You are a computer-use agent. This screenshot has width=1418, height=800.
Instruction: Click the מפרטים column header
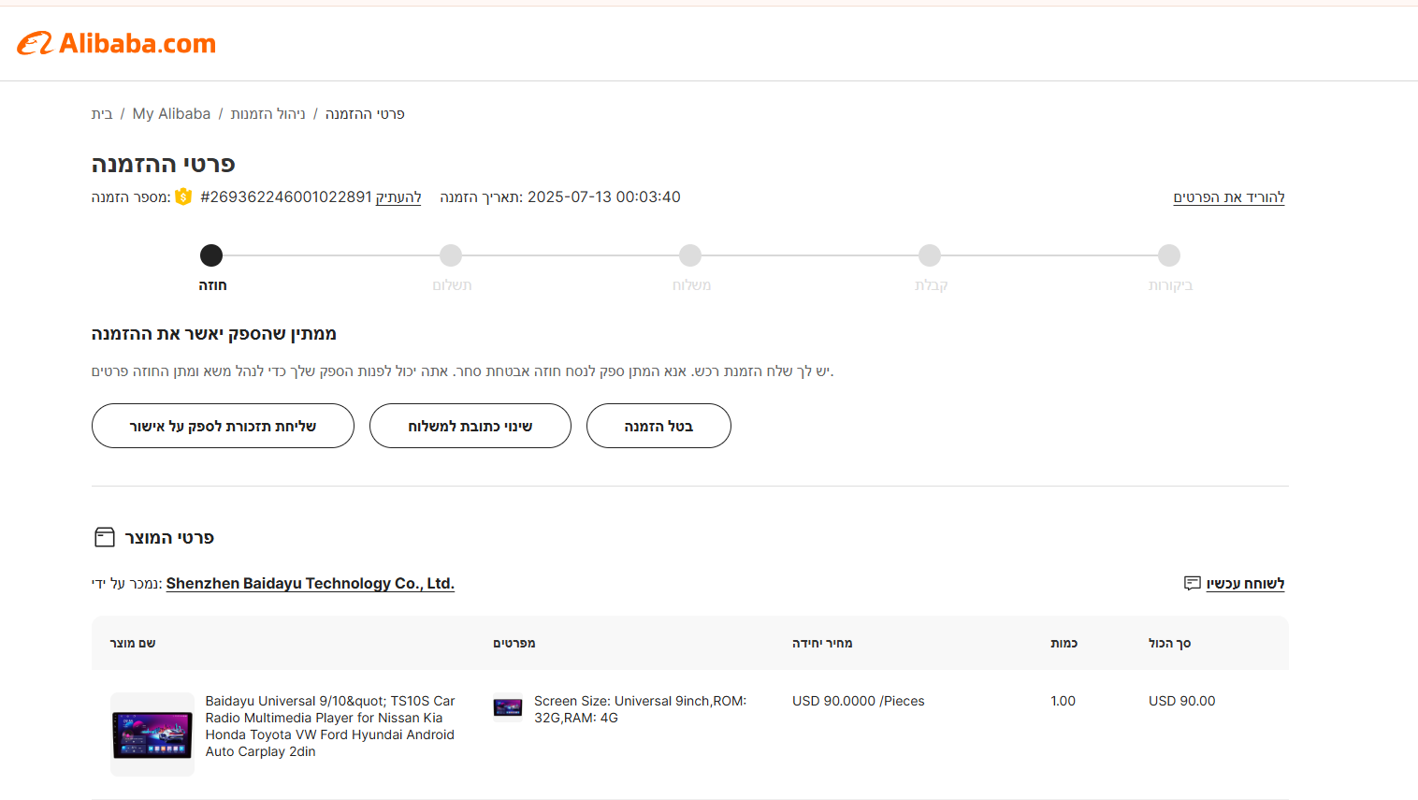pos(514,643)
